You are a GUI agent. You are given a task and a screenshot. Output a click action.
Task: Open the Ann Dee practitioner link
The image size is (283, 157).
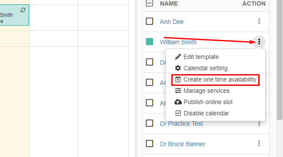pyautogui.click(x=172, y=22)
